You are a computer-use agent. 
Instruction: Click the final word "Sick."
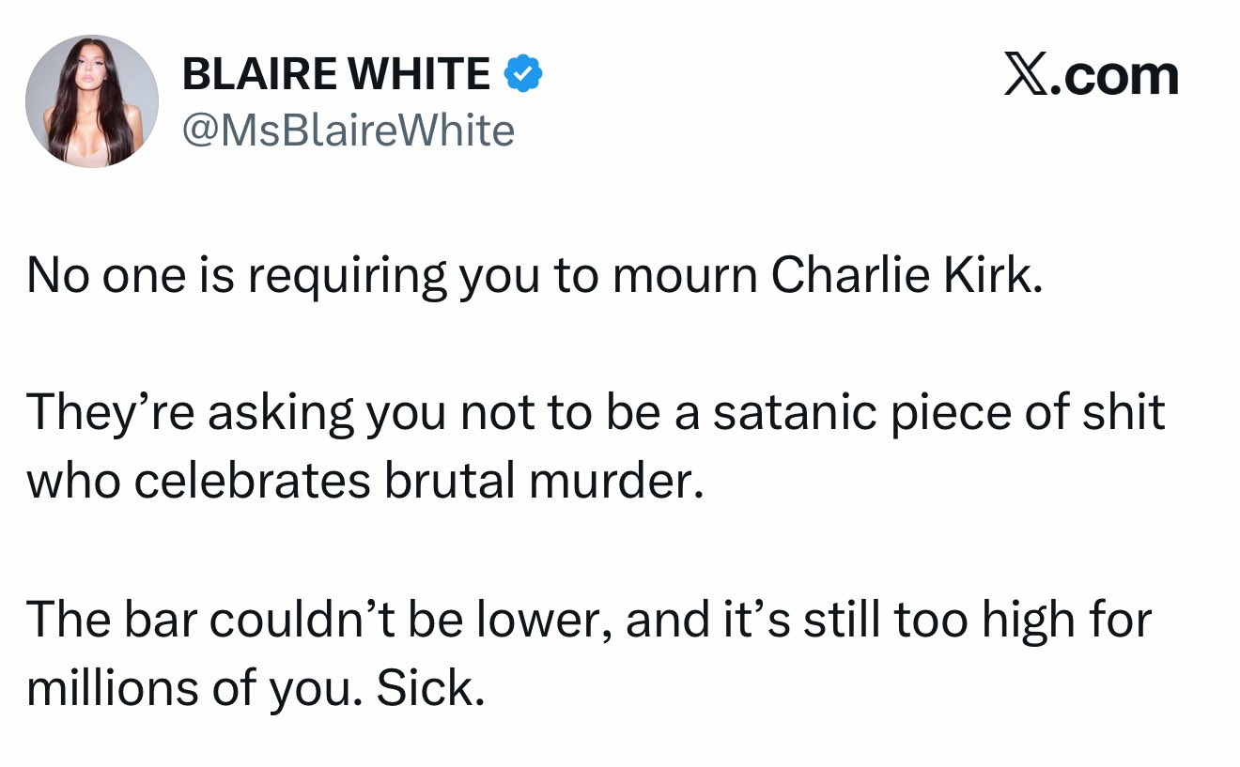point(430,688)
